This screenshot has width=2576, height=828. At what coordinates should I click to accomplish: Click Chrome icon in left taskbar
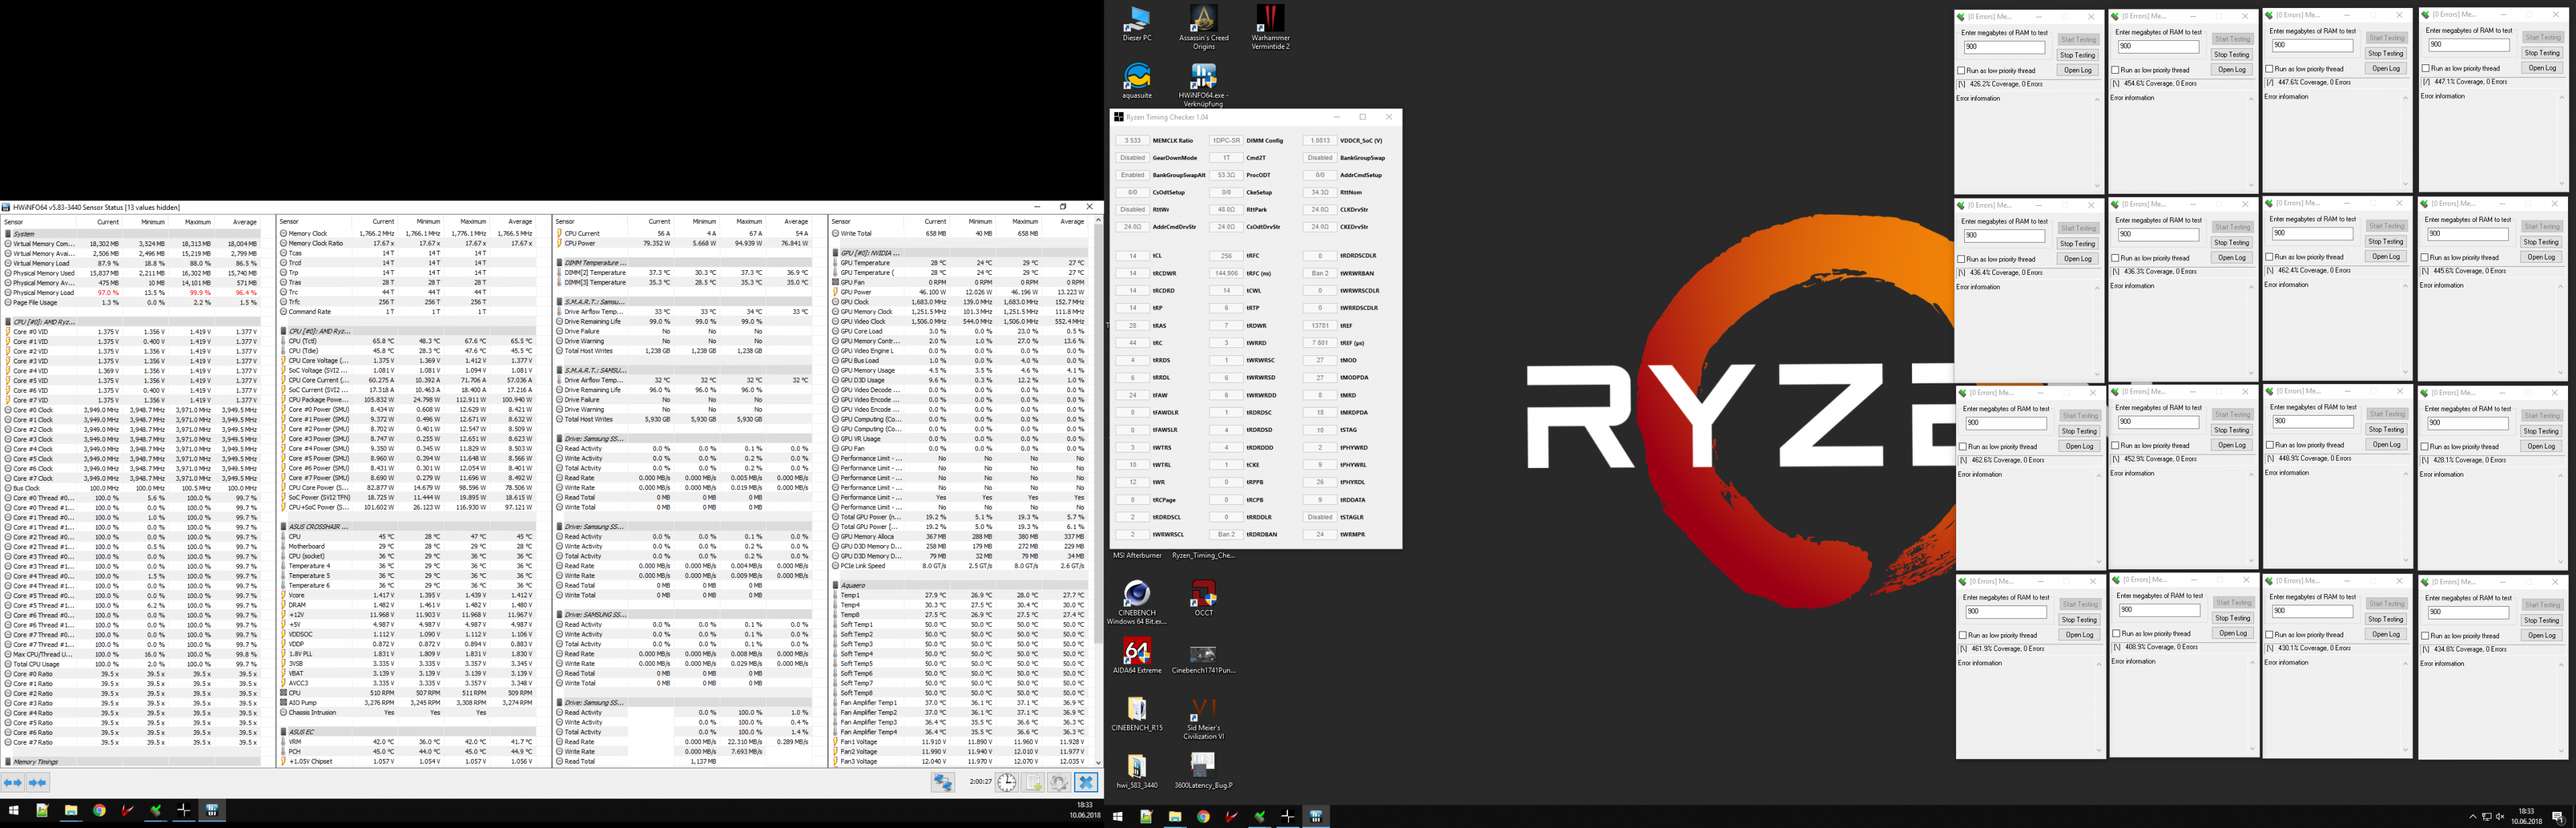[x=99, y=811]
